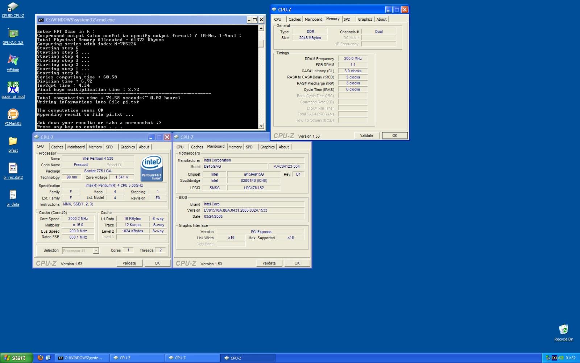Open Graphics tab in Memory window
580x363 pixels.
click(365, 20)
